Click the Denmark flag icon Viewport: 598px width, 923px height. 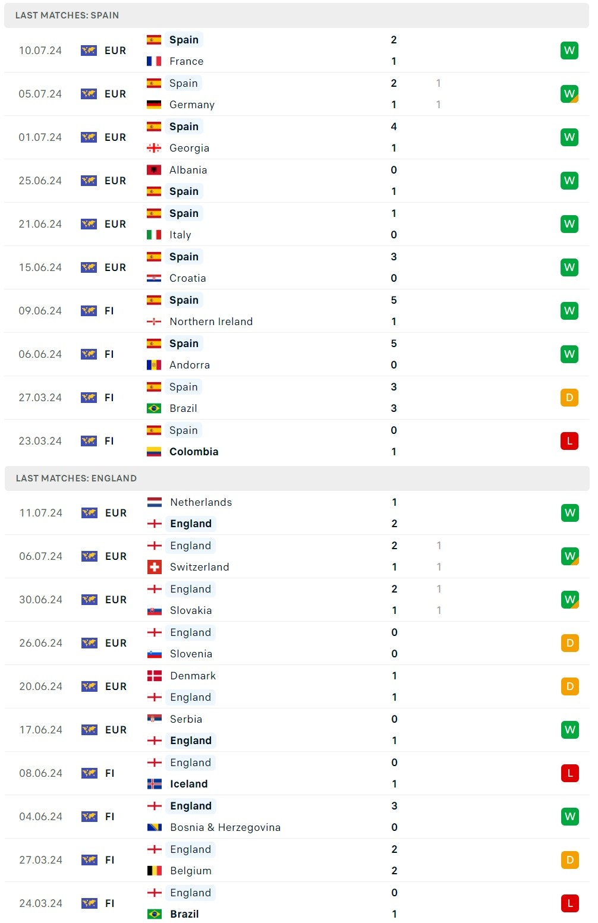[155, 676]
